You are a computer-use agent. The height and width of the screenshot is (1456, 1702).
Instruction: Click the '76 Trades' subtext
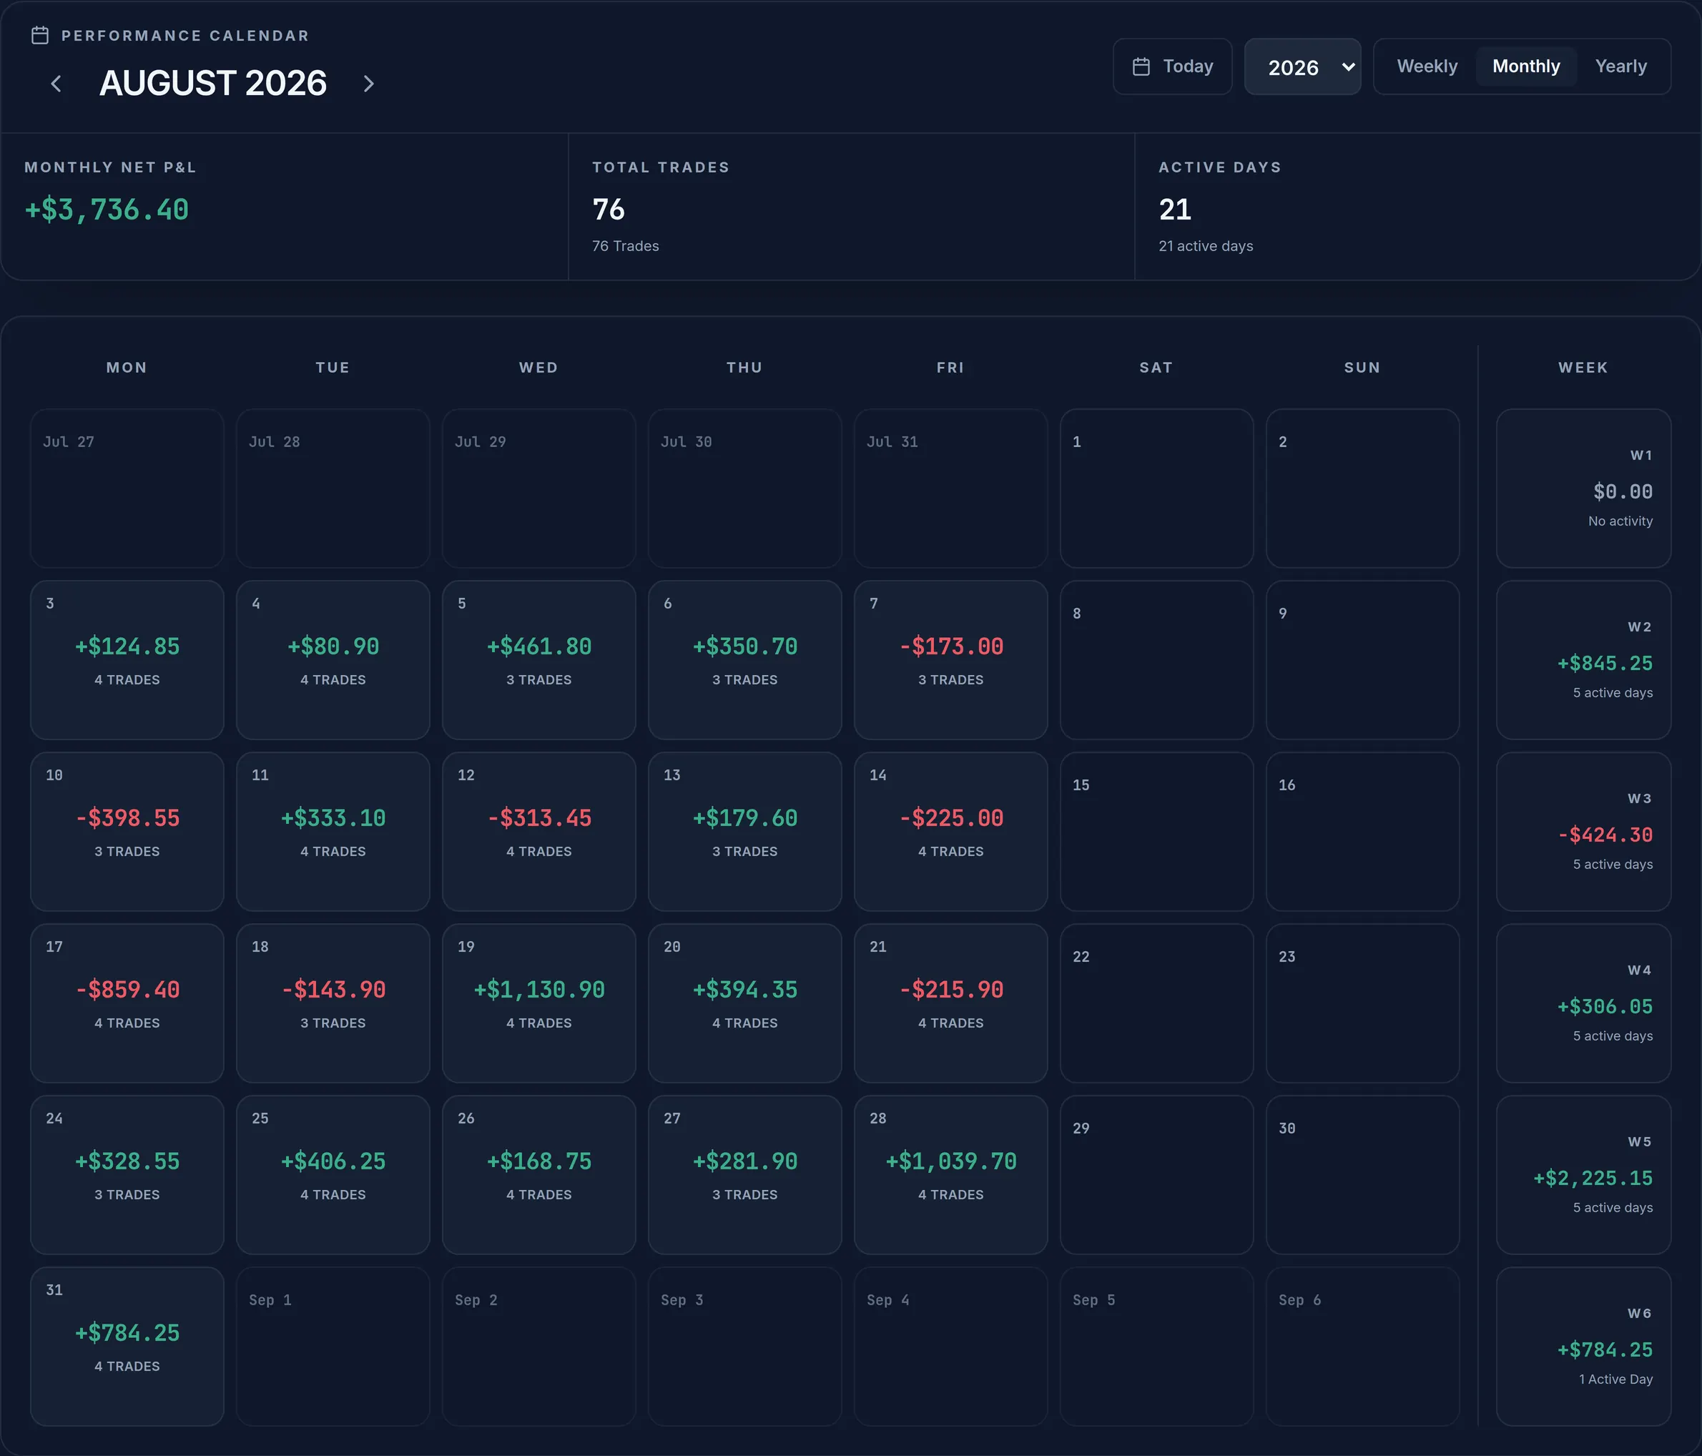625,247
